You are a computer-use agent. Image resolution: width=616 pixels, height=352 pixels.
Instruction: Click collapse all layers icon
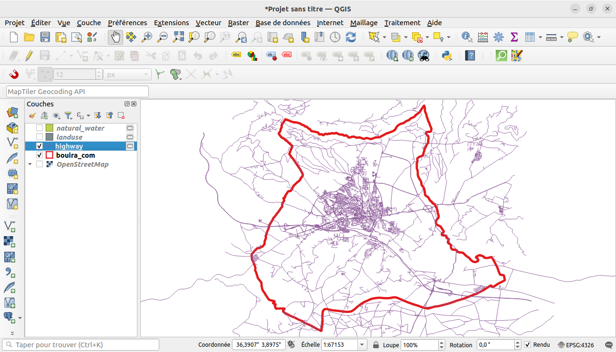pyautogui.click(x=109, y=115)
